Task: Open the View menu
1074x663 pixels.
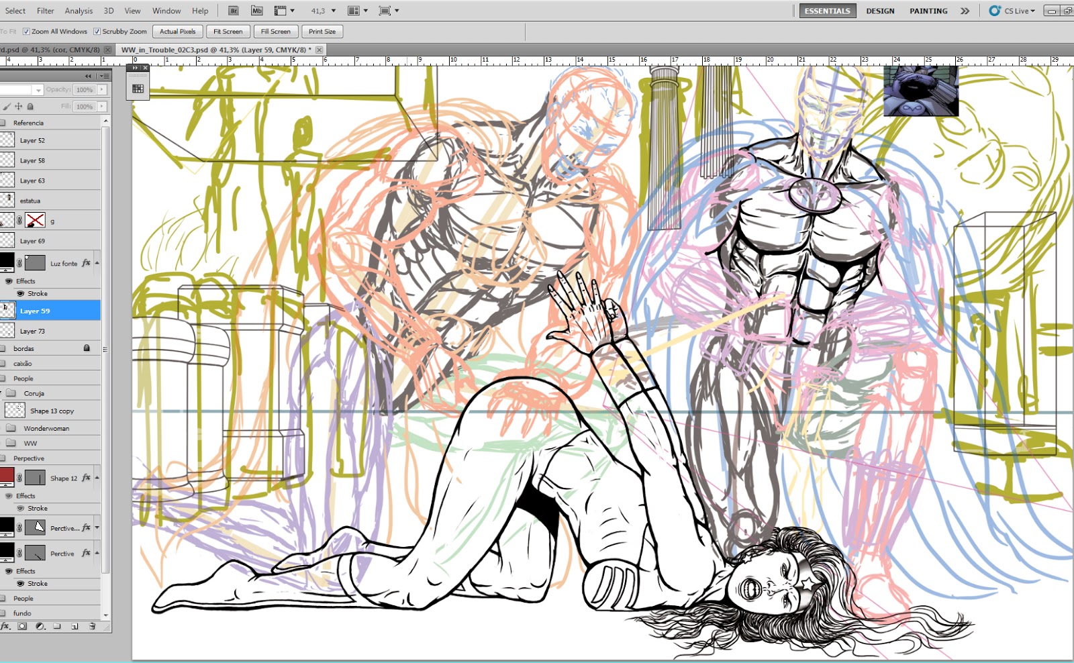Action: pos(133,11)
